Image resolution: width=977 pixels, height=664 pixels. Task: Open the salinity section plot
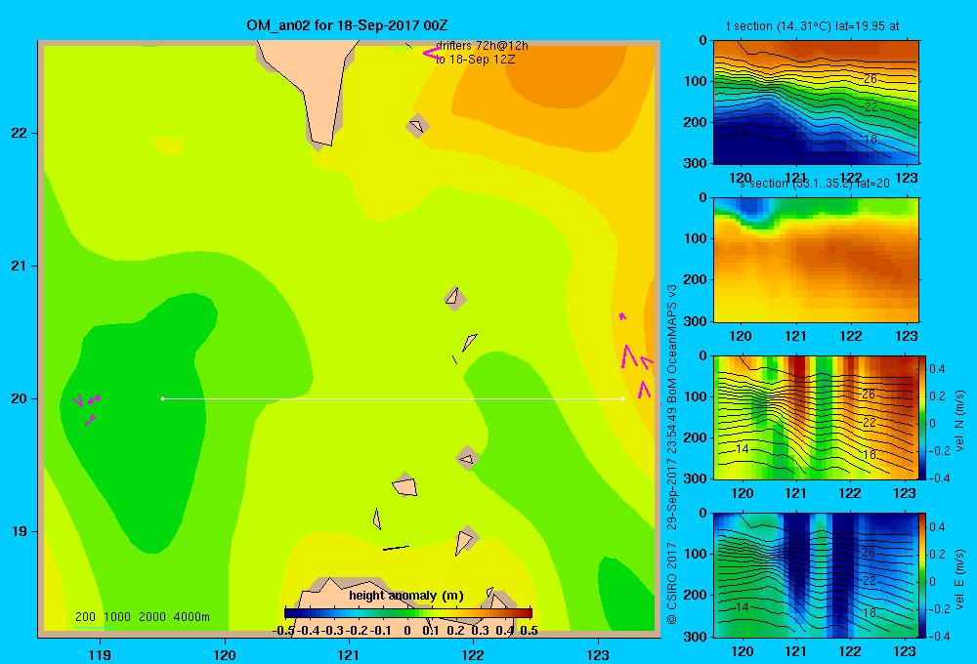tap(816, 259)
